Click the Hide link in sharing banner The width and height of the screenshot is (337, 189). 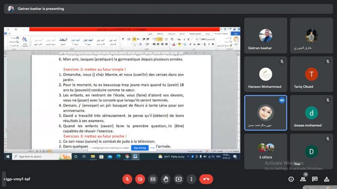point(152,148)
